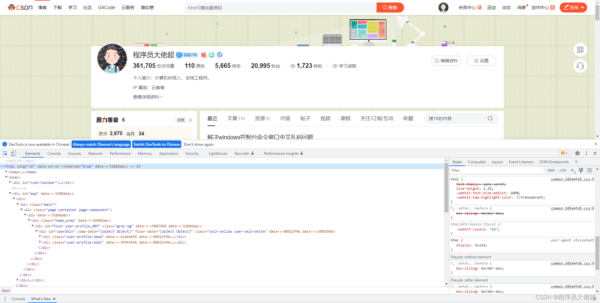Screen dimensions: 600x303
Task: Click the messages link with red dot
Action: click(522, 8)
